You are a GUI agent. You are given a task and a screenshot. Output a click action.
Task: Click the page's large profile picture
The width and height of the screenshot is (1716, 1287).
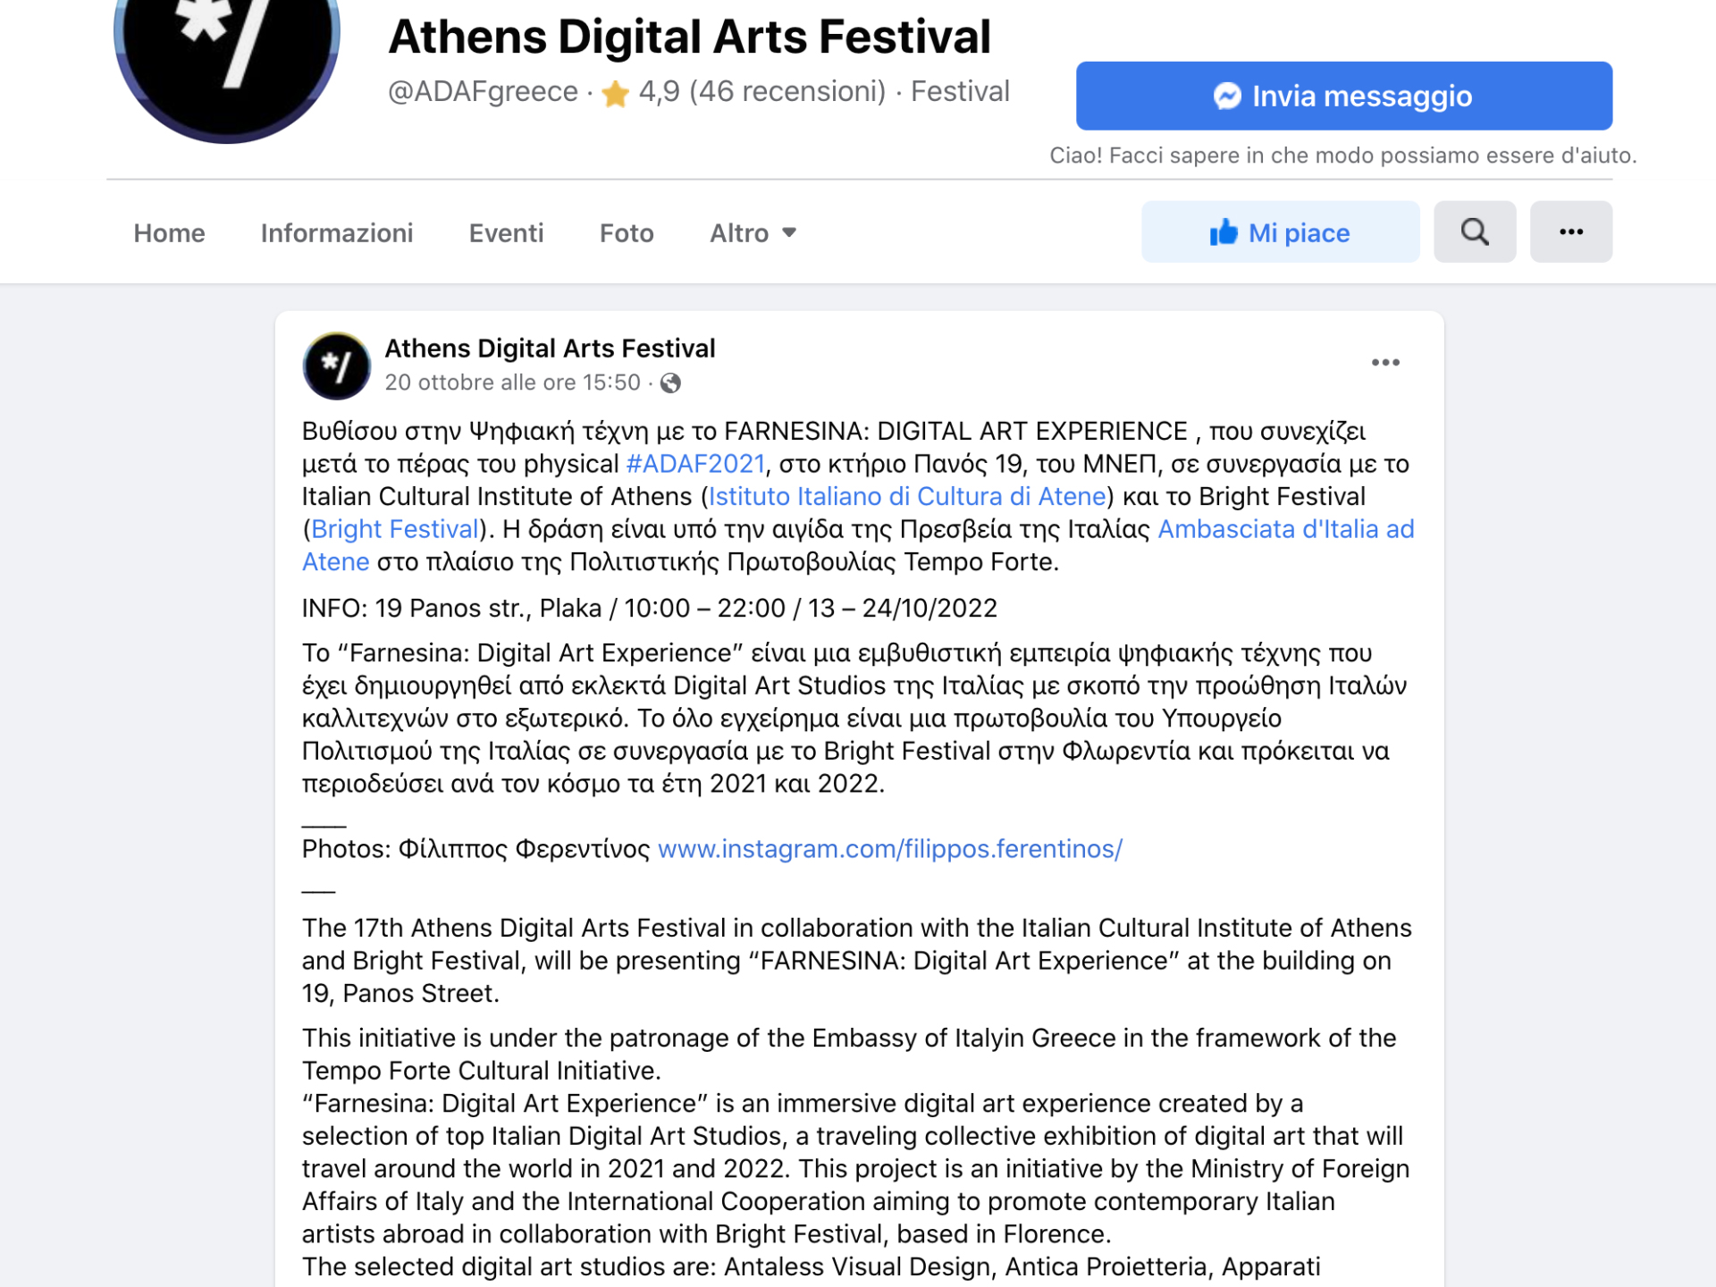(x=227, y=45)
